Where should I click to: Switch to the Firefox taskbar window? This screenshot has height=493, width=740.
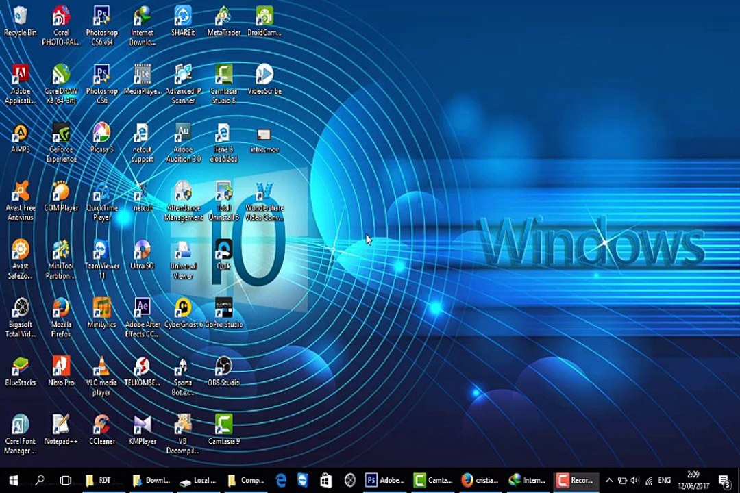point(480,480)
